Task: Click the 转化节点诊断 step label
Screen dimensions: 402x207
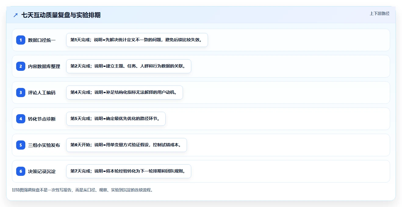Action: click(42, 119)
